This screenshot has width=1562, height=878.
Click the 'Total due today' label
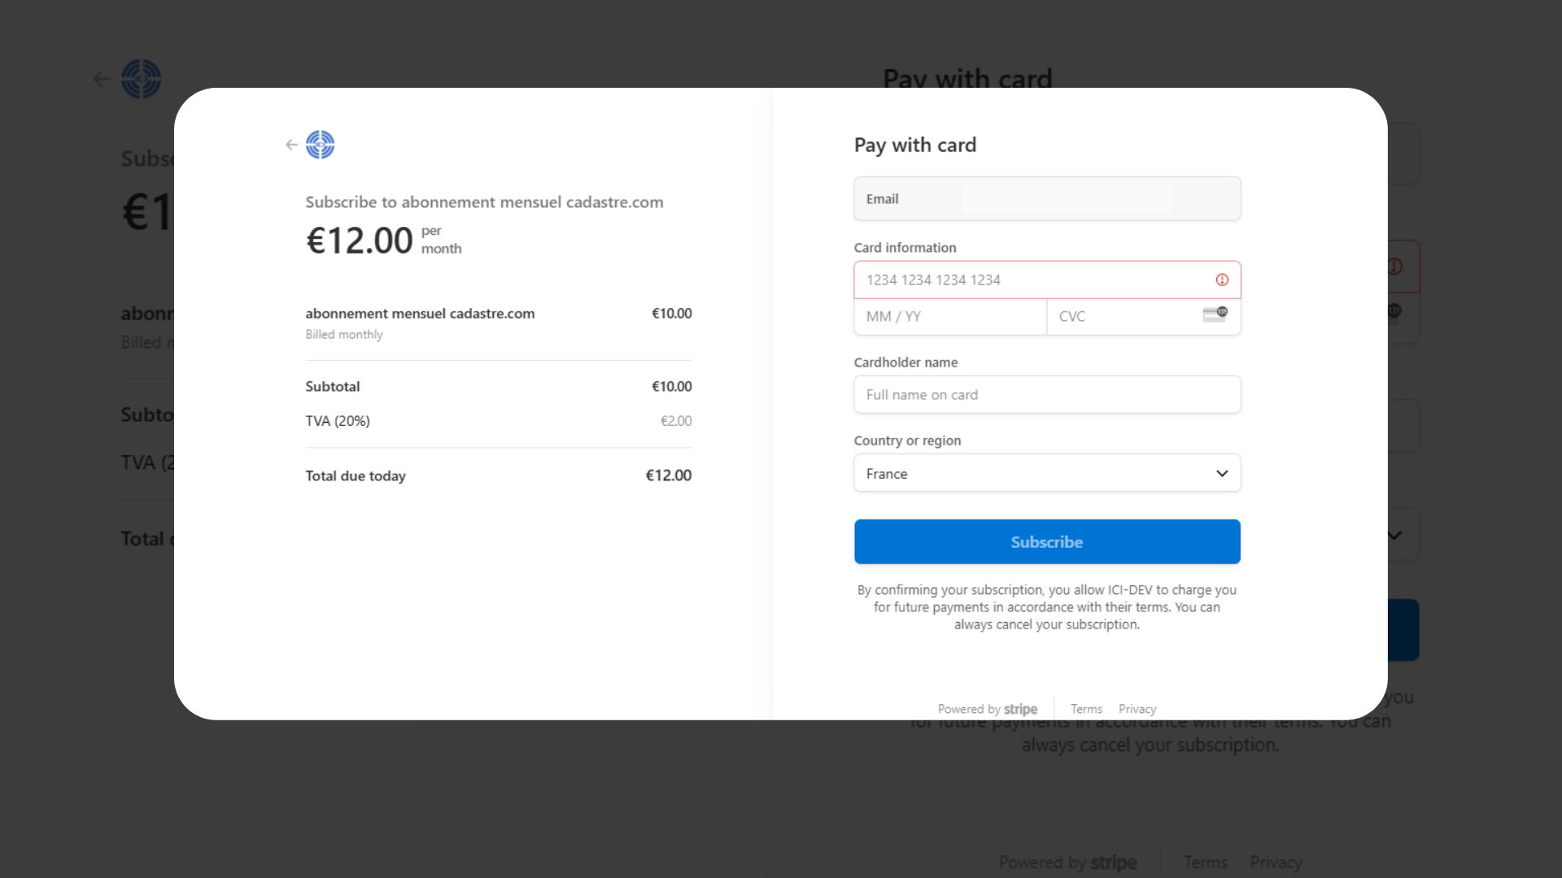[356, 476]
